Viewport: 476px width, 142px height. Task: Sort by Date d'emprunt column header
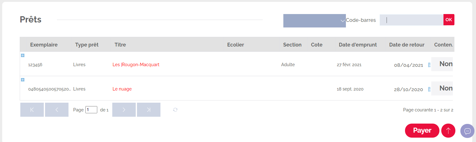(x=358, y=45)
